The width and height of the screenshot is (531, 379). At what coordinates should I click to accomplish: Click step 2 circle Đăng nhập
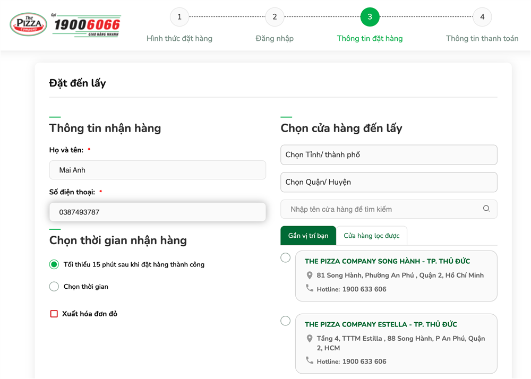(x=275, y=17)
